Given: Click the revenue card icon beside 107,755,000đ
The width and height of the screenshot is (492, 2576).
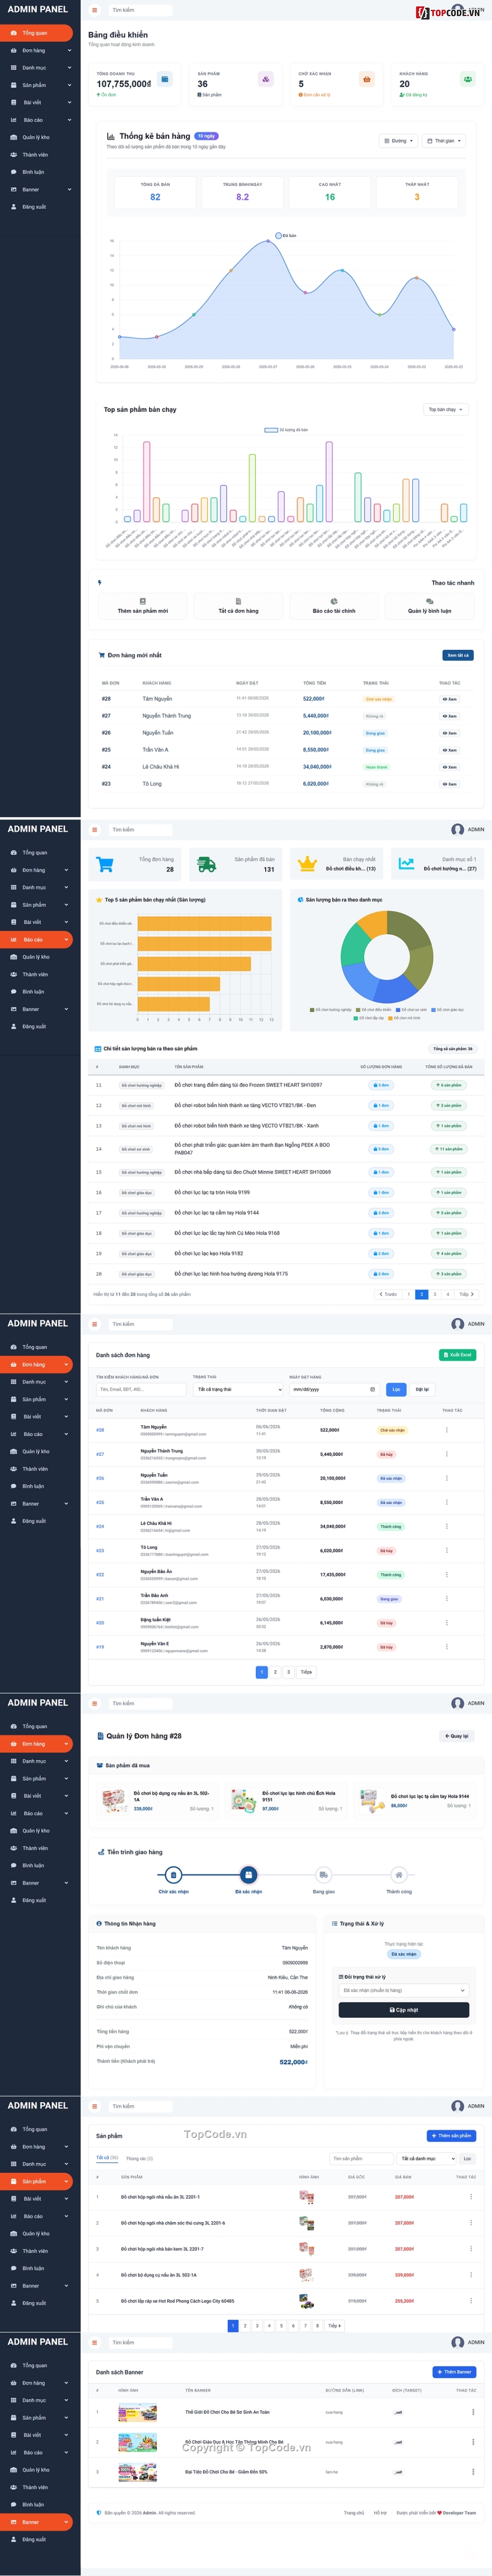Looking at the screenshot, I should 164,79.
